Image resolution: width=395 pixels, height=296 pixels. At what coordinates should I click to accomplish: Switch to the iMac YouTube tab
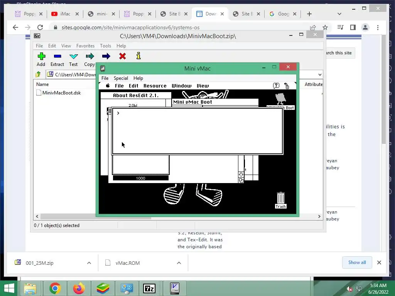pos(65,14)
